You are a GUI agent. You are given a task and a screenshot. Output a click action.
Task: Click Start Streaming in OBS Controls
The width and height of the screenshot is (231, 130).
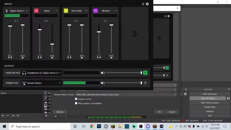point(210,94)
